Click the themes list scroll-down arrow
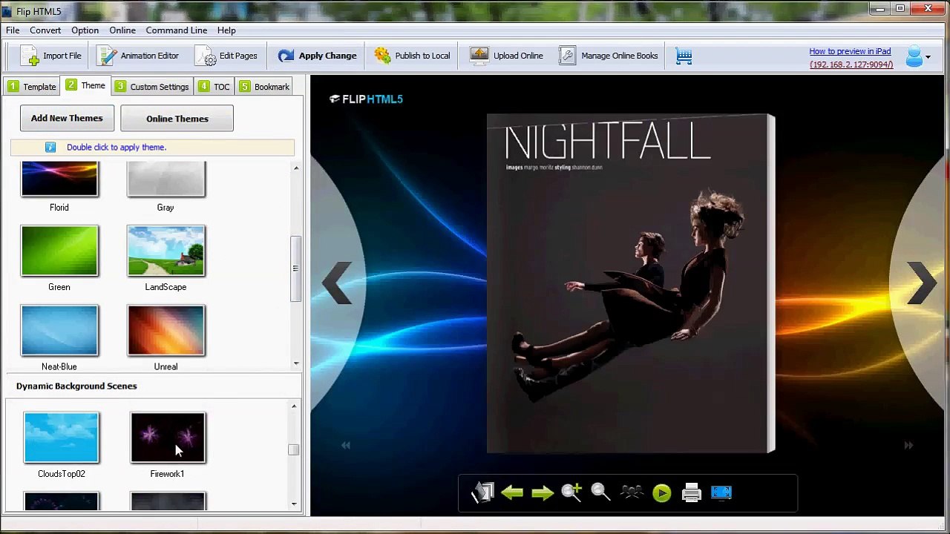Image resolution: width=950 pixels, height=534 pixels. pyautogui.click(x=296, y=363)
